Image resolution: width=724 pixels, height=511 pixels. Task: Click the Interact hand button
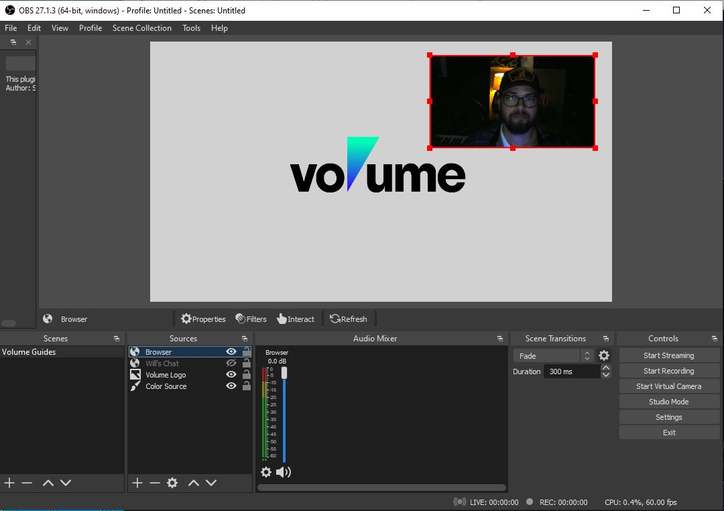296,319
